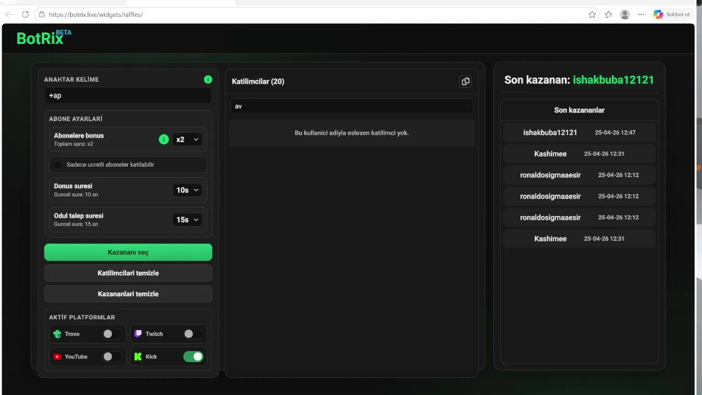Click the ABONE AYARLARI heading
The width and height of the screenshot is (702, 395).
click(x=76, y=119)
